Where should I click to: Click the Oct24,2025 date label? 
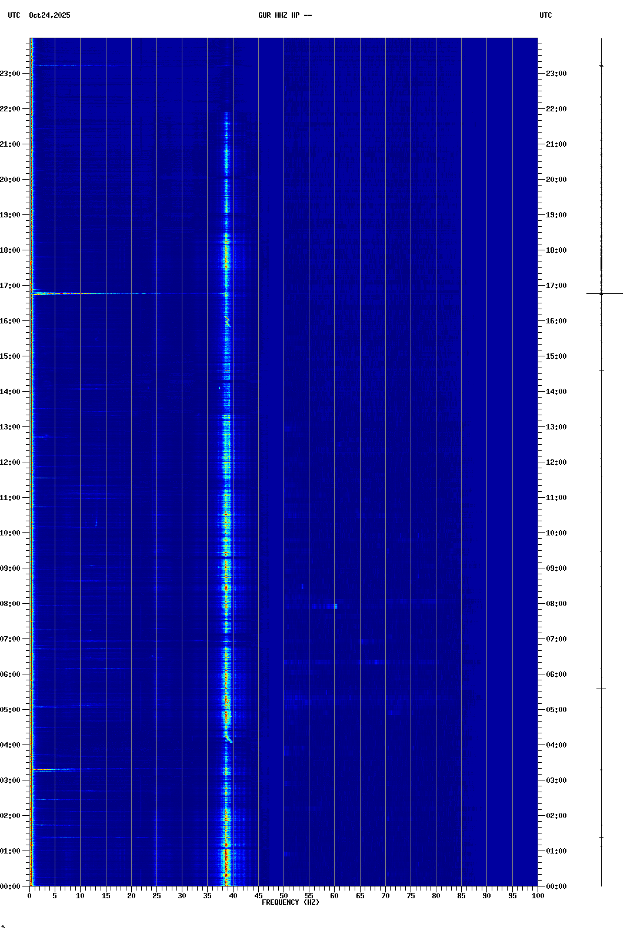49,15
